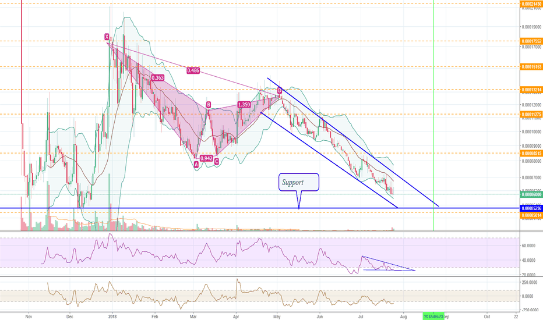Click the 0.00012000 price axis tick
Screen dimensions: 543x320
(x=531, y=105)
